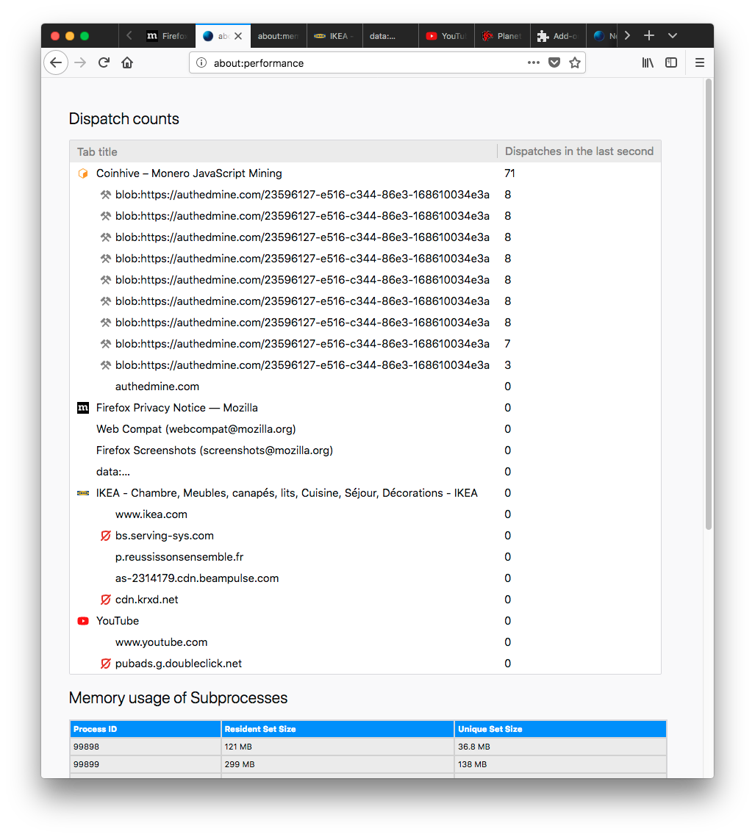Switch to the IKEA tab
755x837 pixels.
click(334, 36)
